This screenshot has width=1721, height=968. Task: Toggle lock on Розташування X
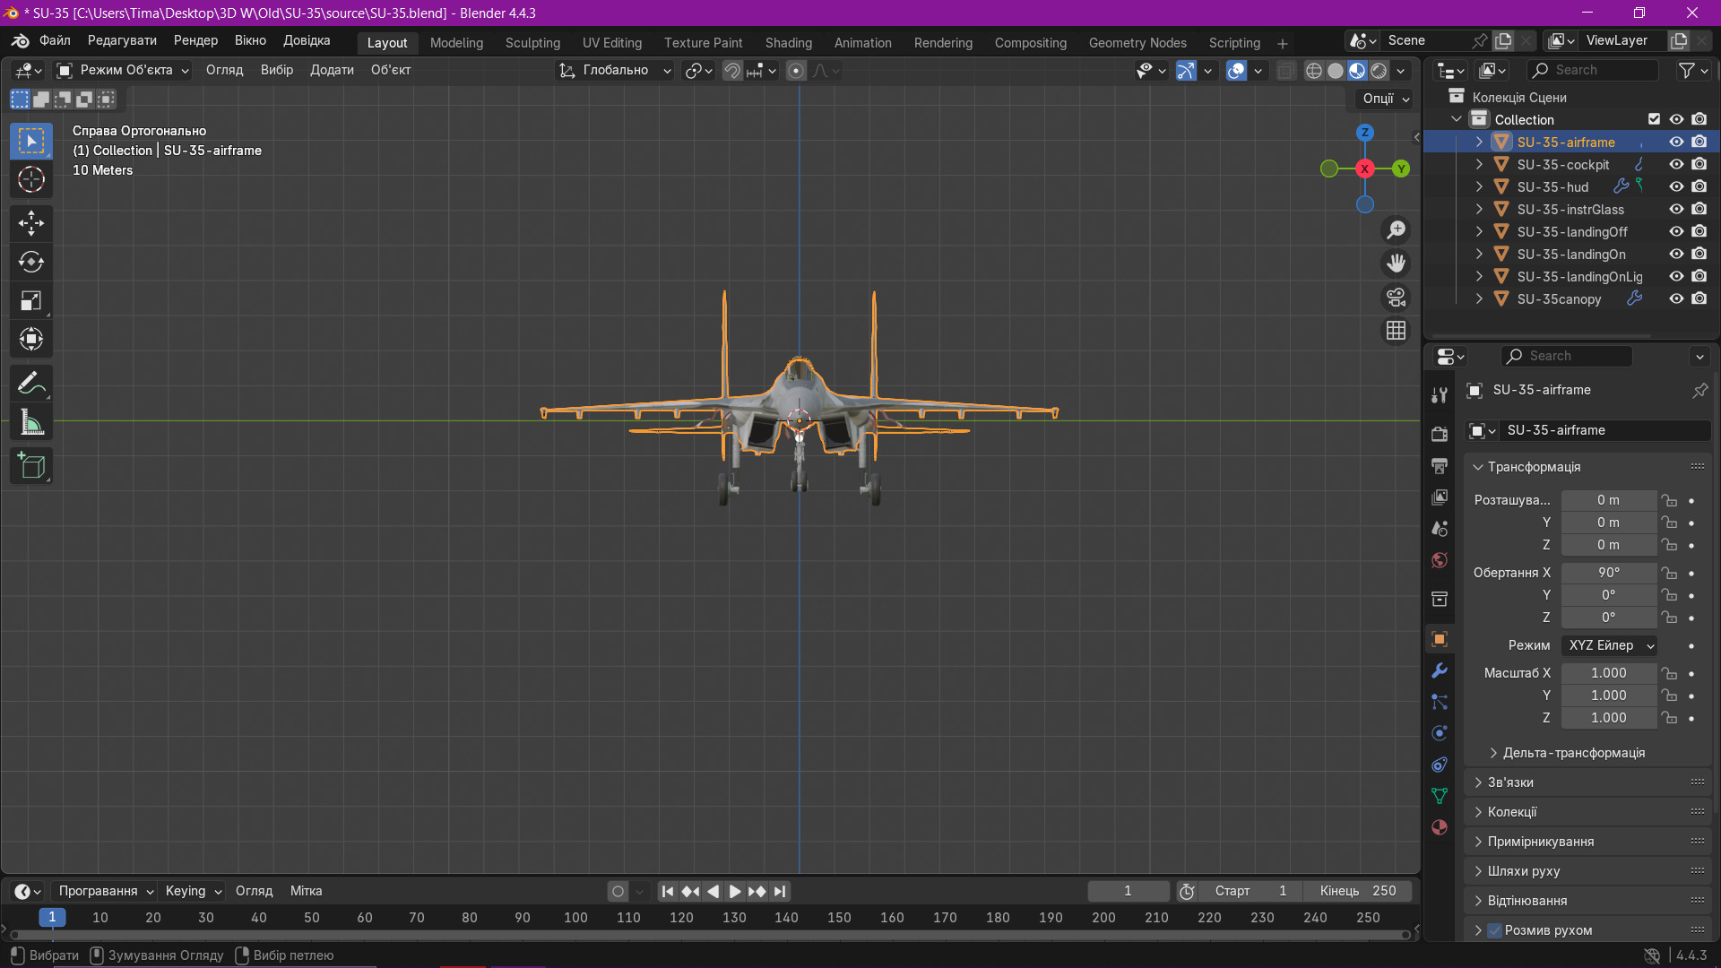(x=1669, y=500)
